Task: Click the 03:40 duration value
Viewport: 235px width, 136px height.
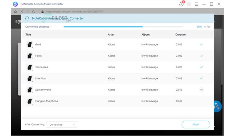Action: click(179, 101)
